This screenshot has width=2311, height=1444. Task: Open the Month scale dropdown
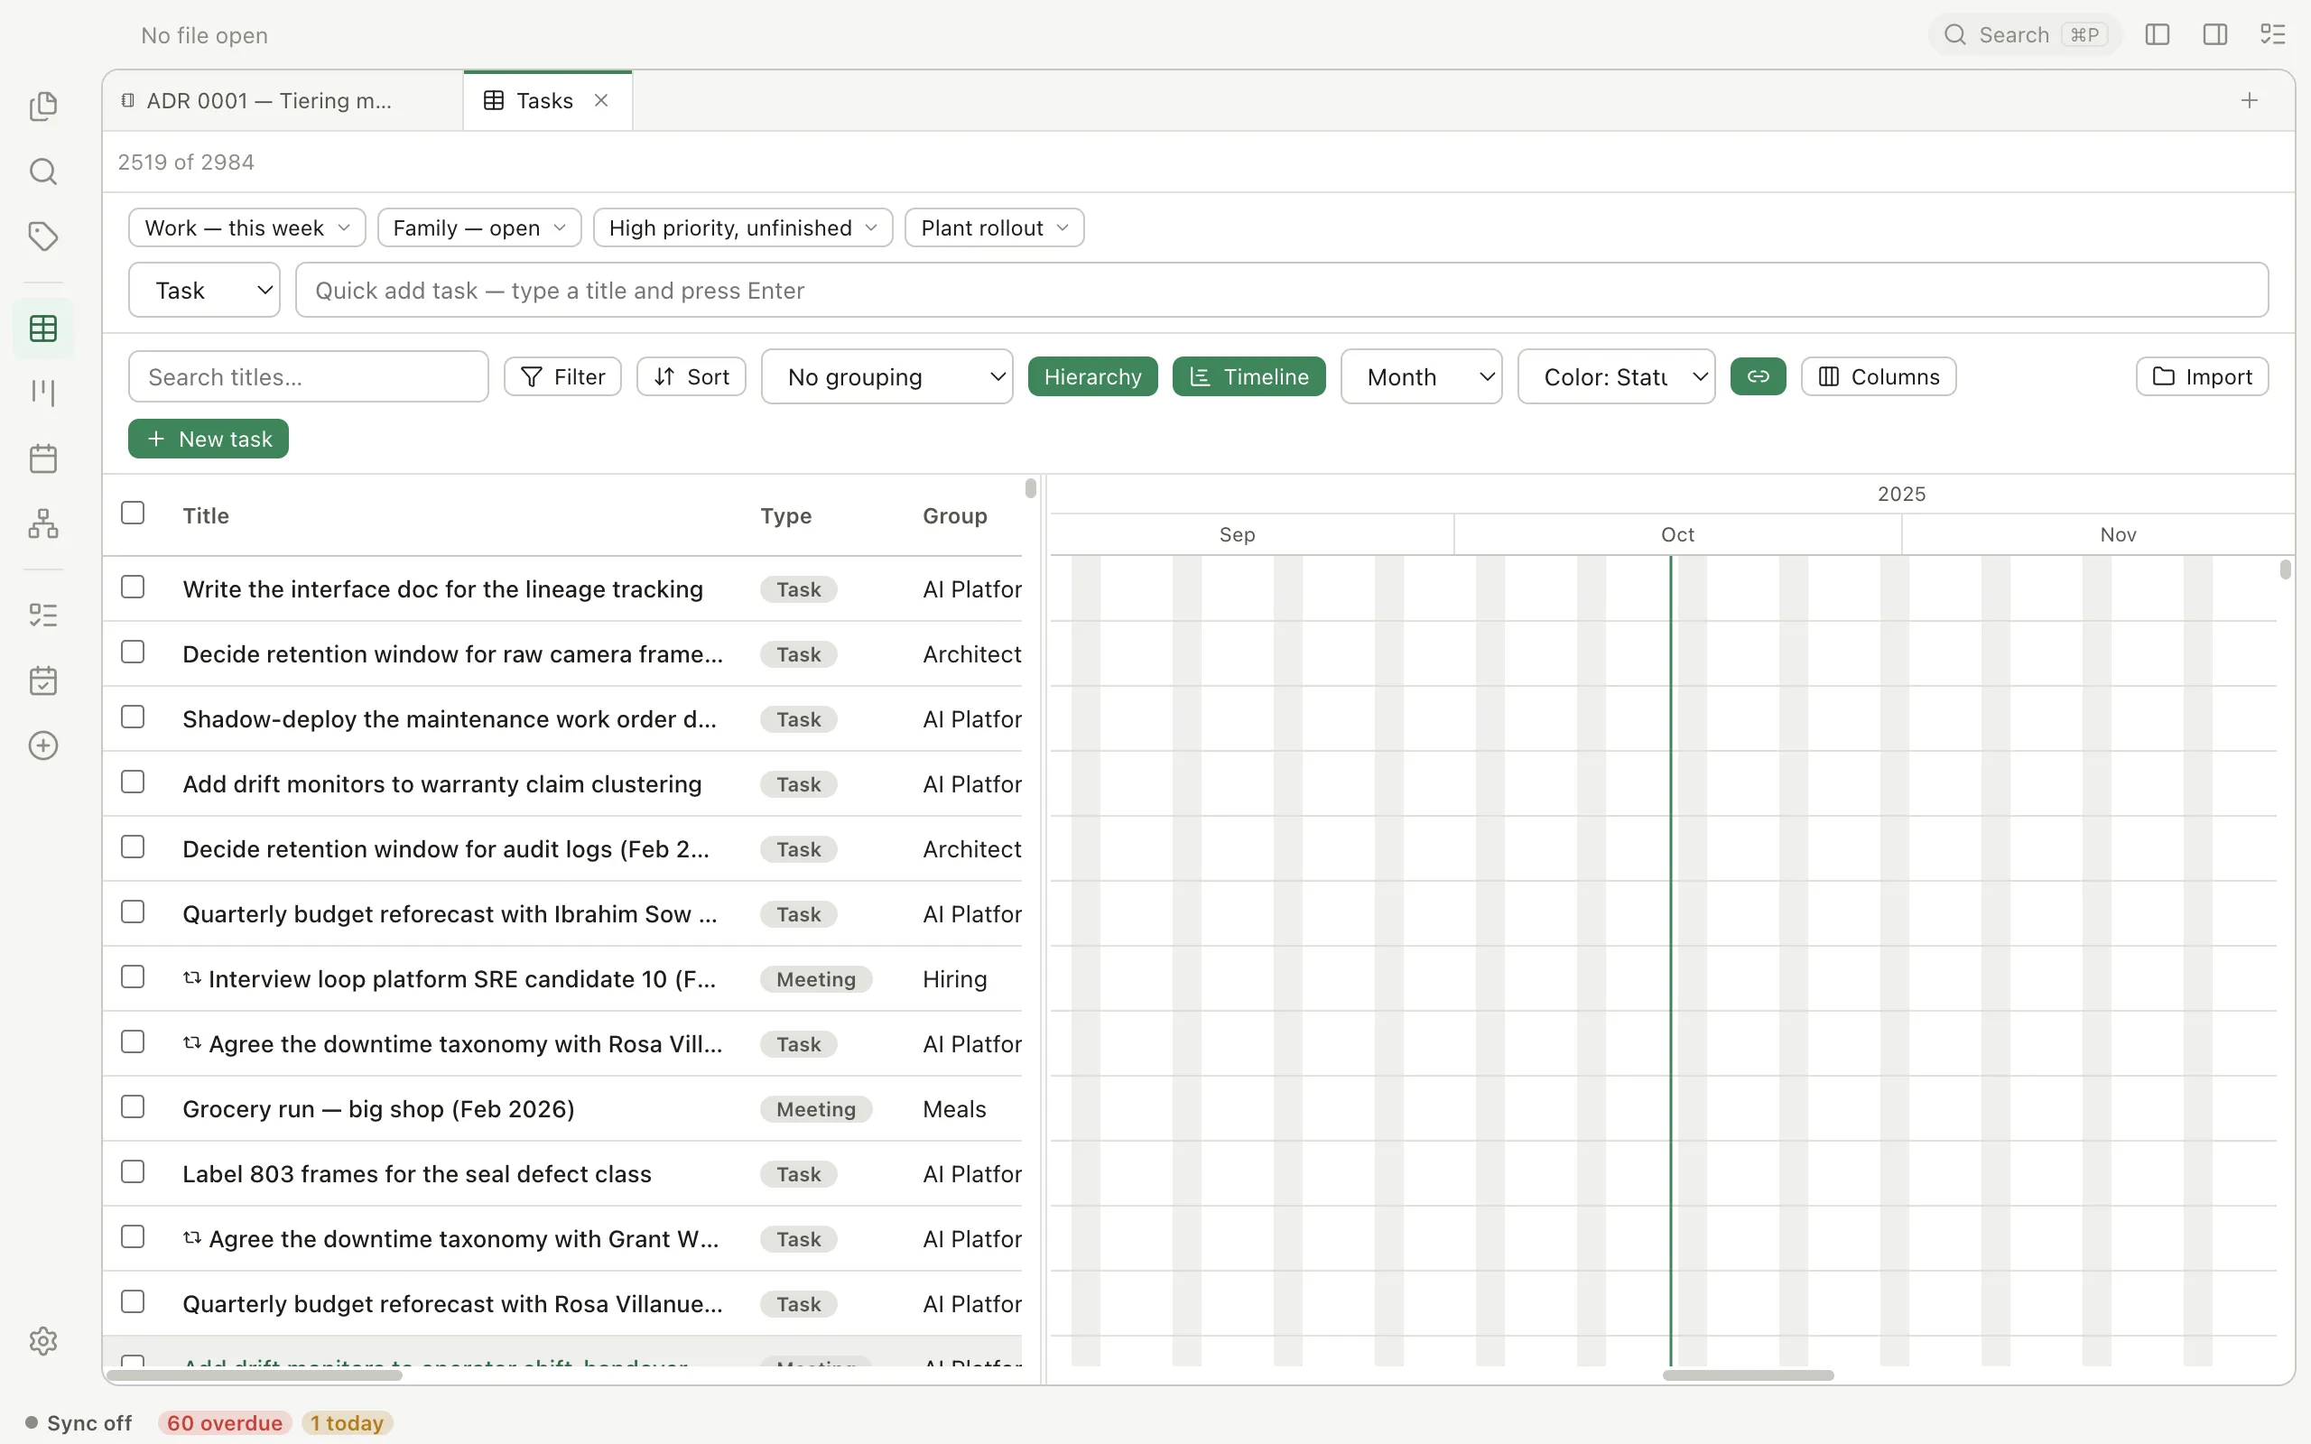pos(1421,376)
